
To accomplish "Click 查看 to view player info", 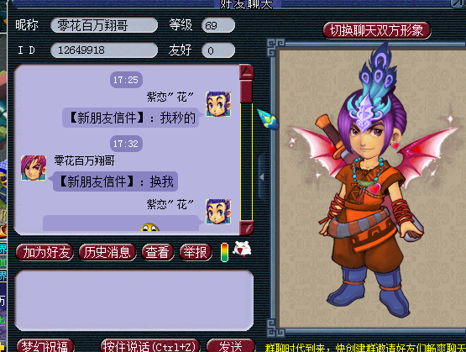I will tap(158, 252).
